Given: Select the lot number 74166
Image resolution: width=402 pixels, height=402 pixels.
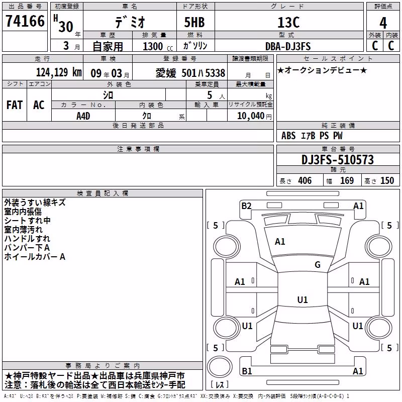Looking at the screenshot, I should [x=25, y=21].
